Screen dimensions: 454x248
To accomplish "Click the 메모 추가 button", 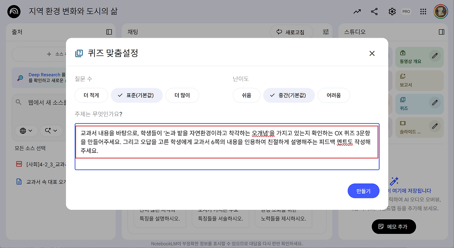I will 394,226.
